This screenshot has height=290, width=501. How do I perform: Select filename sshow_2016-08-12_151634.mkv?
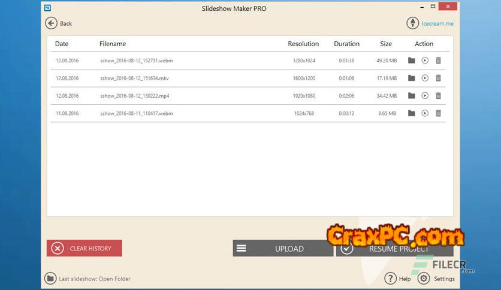coord(134,78)
